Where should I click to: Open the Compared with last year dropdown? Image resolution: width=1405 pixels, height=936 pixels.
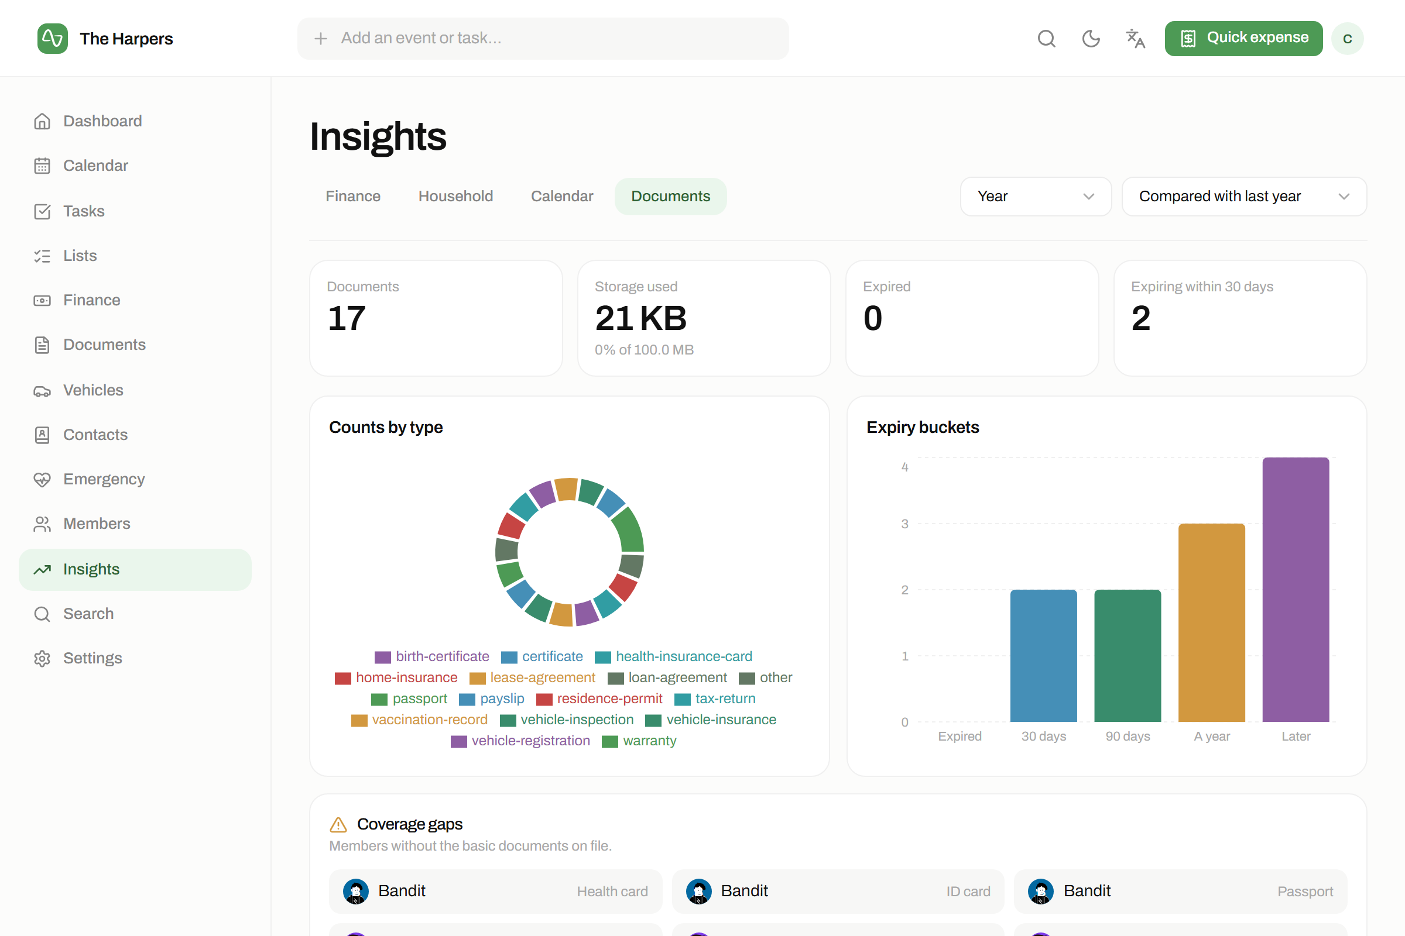pos(1243,197)
